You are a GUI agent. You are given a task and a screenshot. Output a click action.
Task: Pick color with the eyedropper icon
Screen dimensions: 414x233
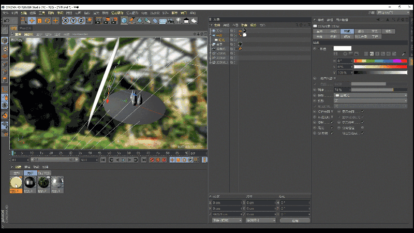pyautogui.click(x=404, y=54)
